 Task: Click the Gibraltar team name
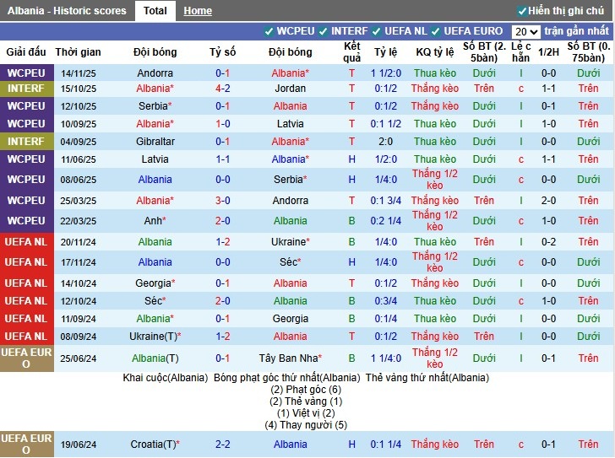tap(155, 142)
